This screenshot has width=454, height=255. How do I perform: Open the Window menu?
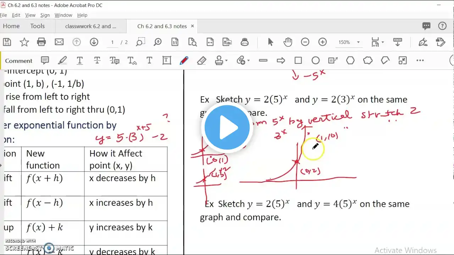[63, 15]
